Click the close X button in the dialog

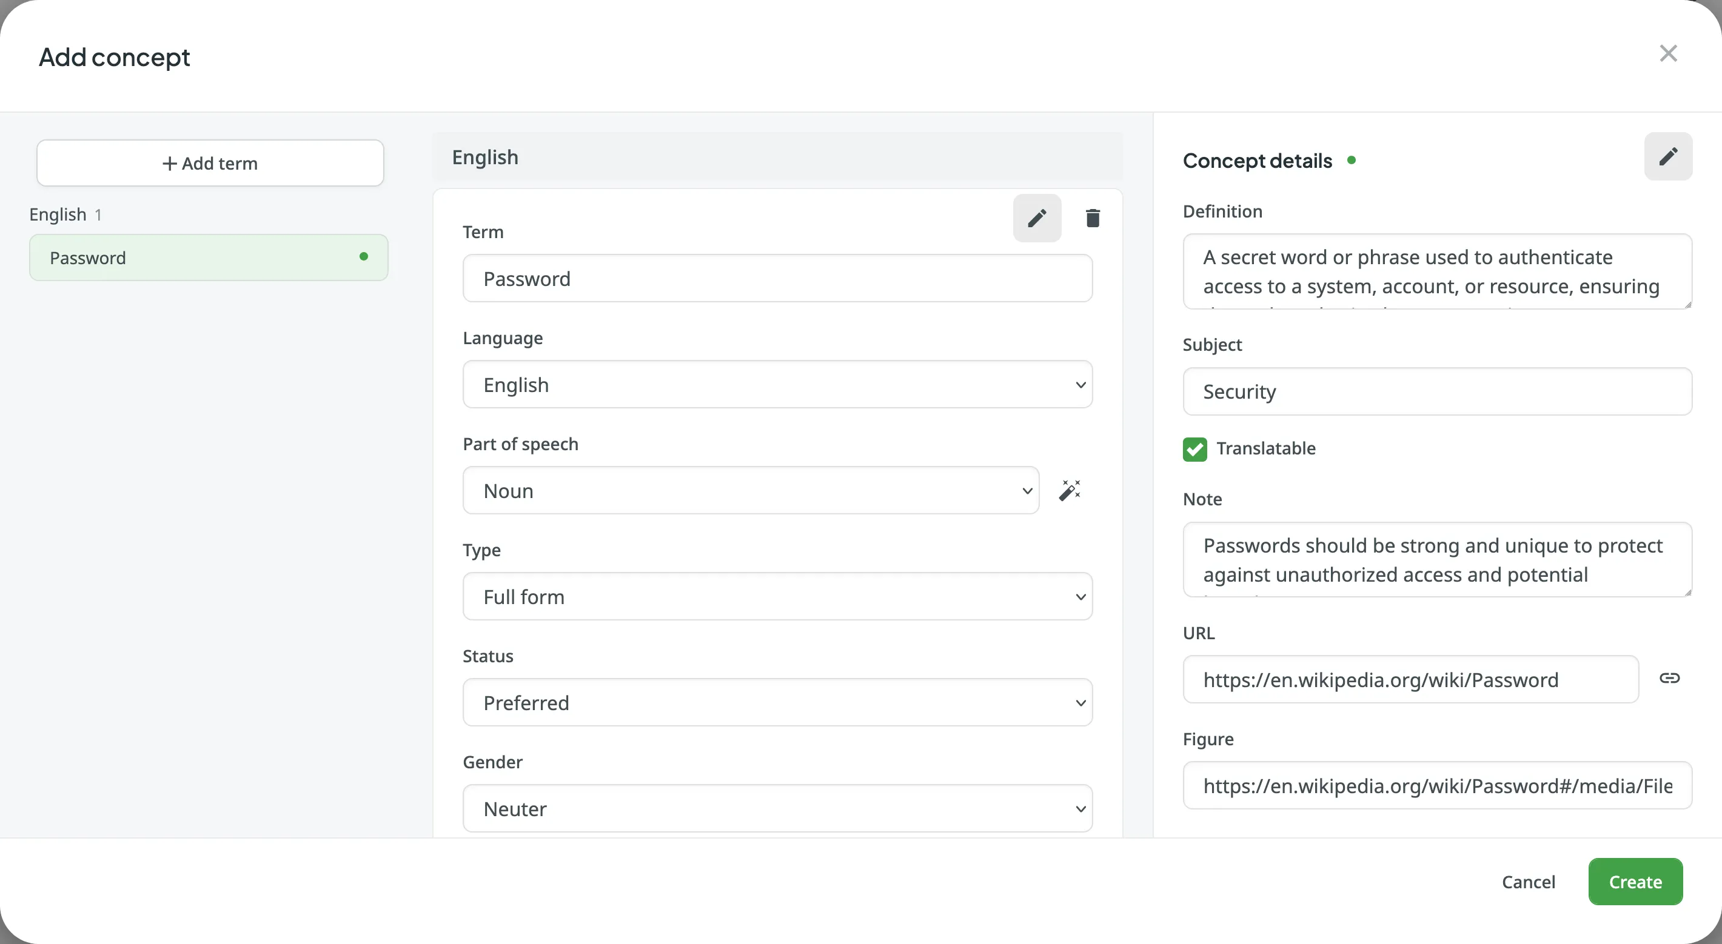(1669, 52)
